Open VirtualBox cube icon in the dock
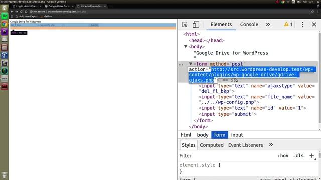 point(5,55)
